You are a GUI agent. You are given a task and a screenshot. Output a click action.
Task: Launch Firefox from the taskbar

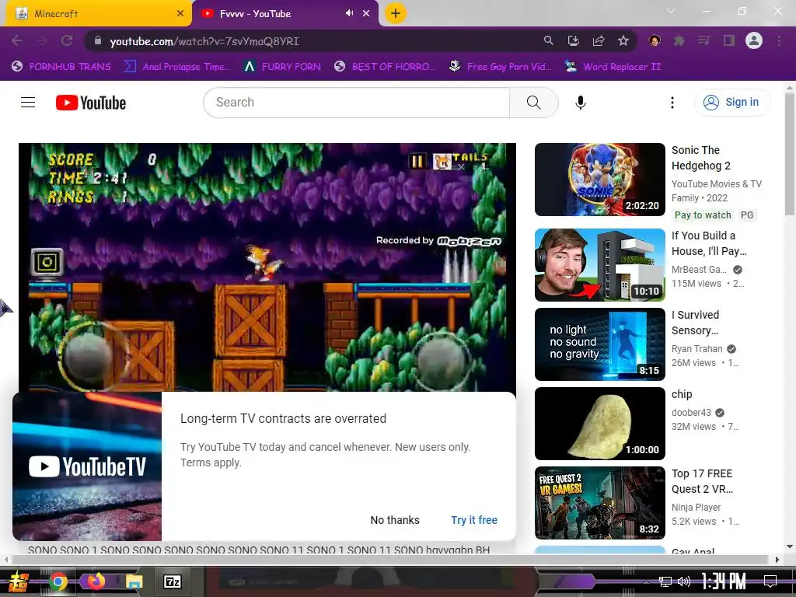point(96,581)
